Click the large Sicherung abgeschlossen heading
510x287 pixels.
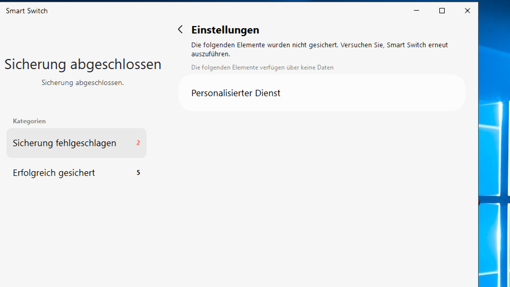(x=83, y=64)
